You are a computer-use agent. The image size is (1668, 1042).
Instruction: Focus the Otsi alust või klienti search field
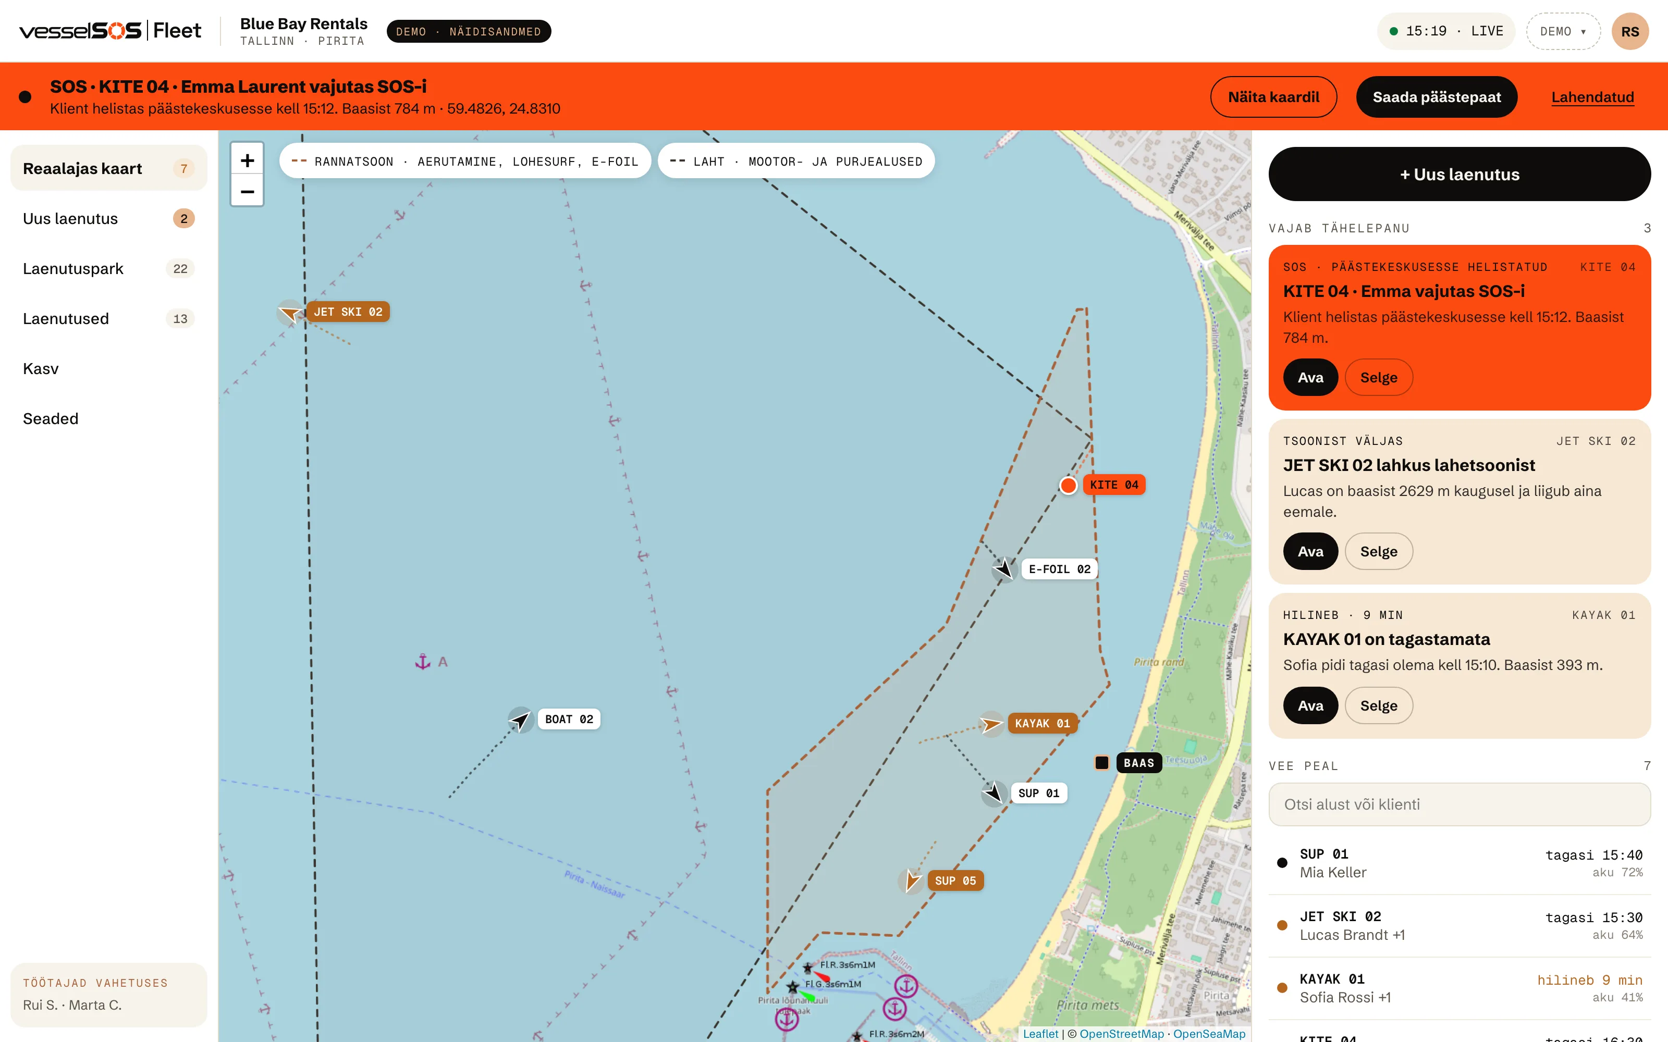click(1459, 804)
